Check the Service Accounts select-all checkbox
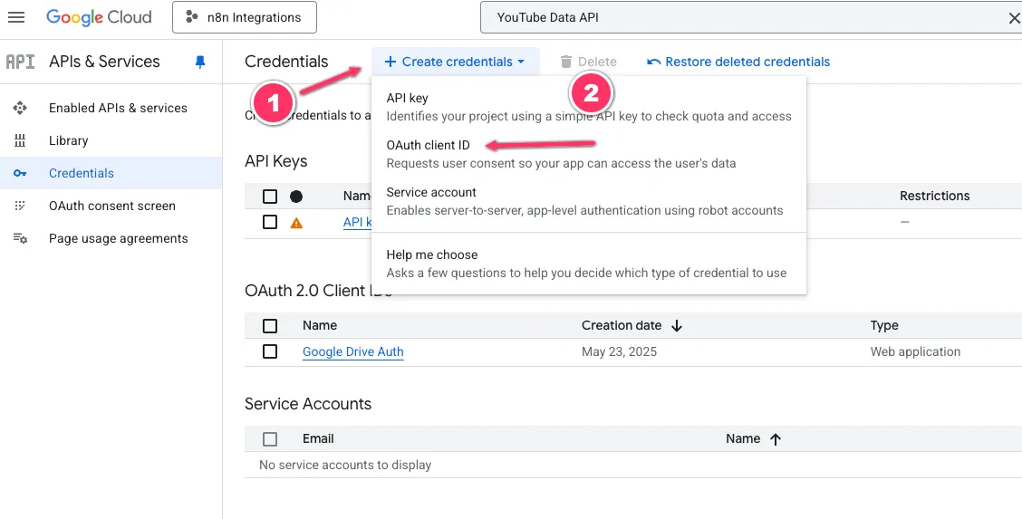This screenshot has width=1022, height=519. click(270, 439)
